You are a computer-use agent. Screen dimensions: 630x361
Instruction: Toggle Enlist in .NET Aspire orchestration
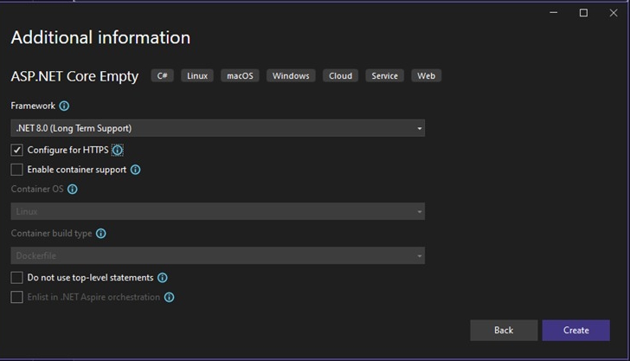pos(17,297)
